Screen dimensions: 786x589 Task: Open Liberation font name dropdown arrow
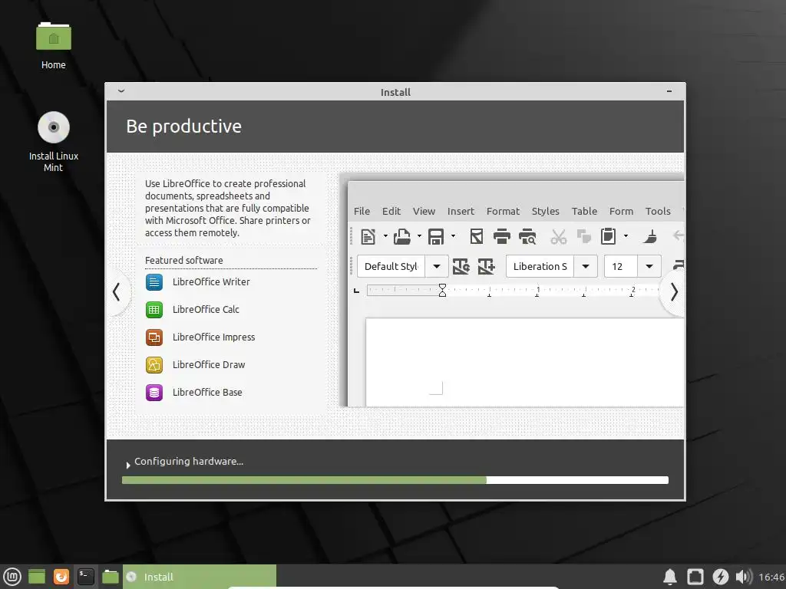pos(586,266)
